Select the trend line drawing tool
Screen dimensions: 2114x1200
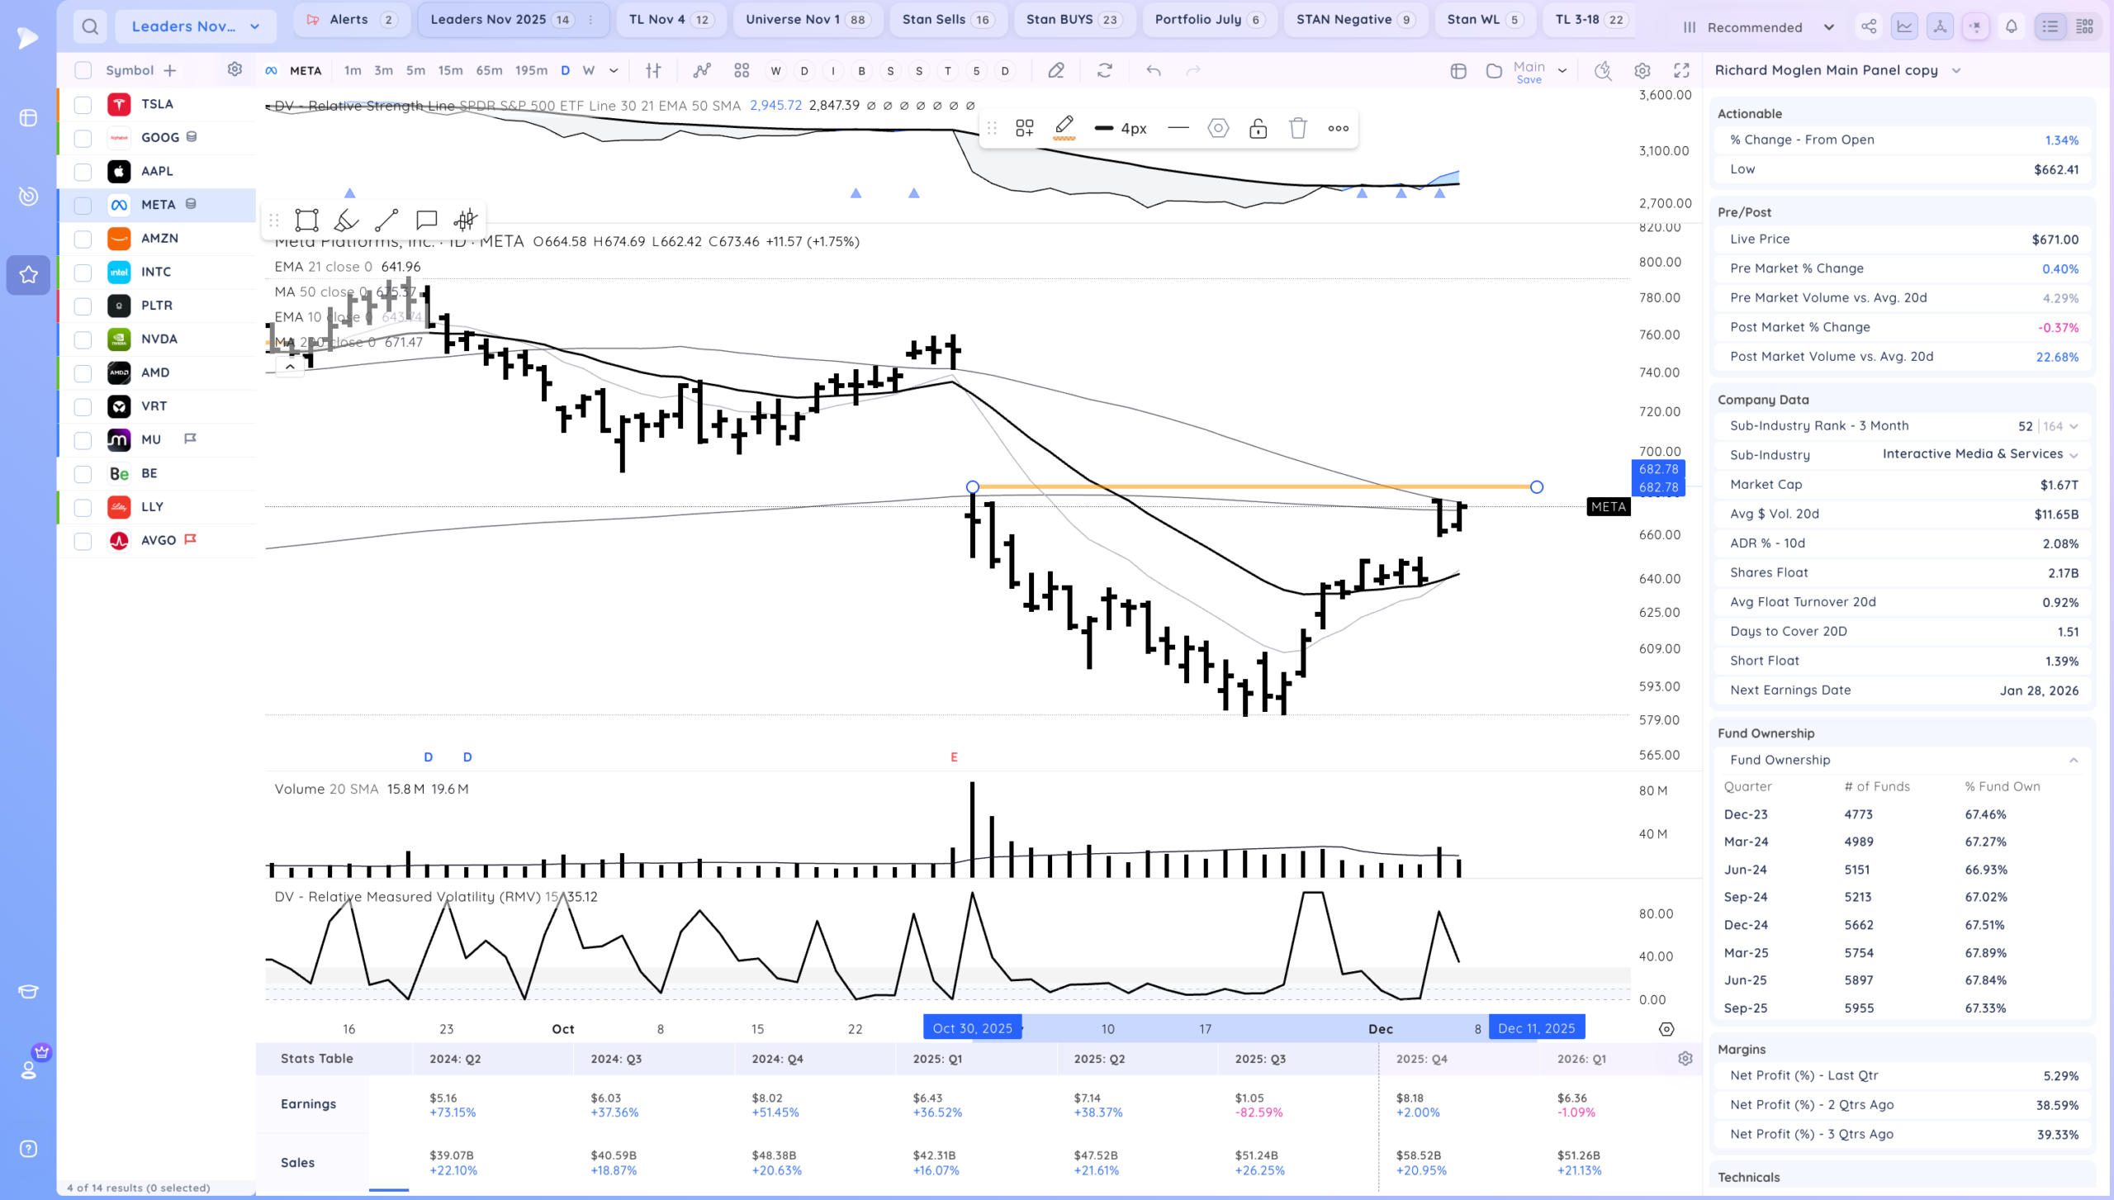point(386,220)
